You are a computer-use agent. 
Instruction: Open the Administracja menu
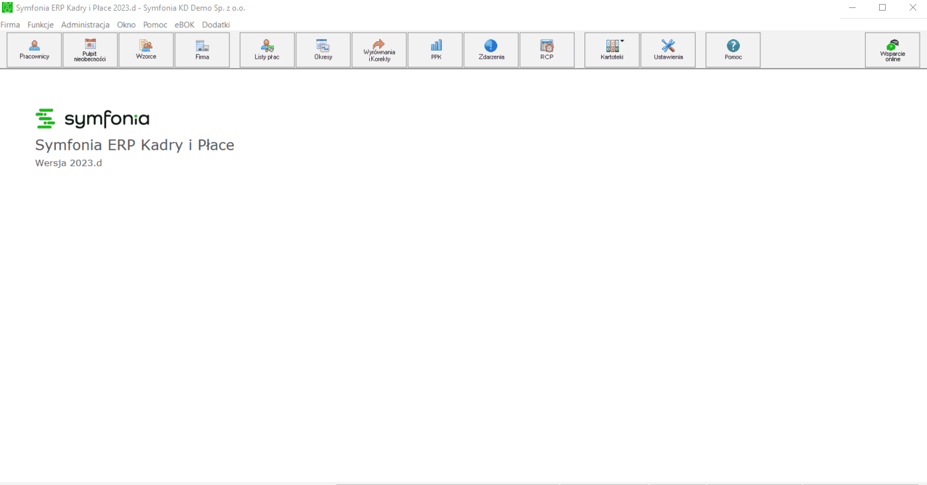click(x=85, y=25)
